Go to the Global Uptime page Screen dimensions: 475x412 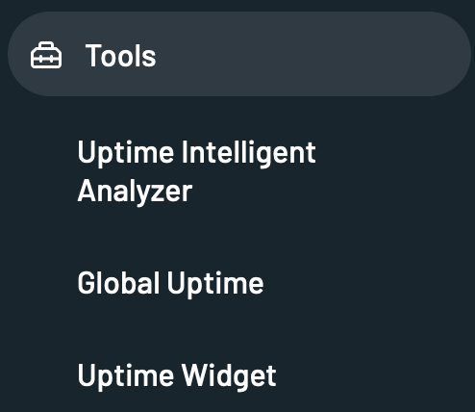[170, 283]
